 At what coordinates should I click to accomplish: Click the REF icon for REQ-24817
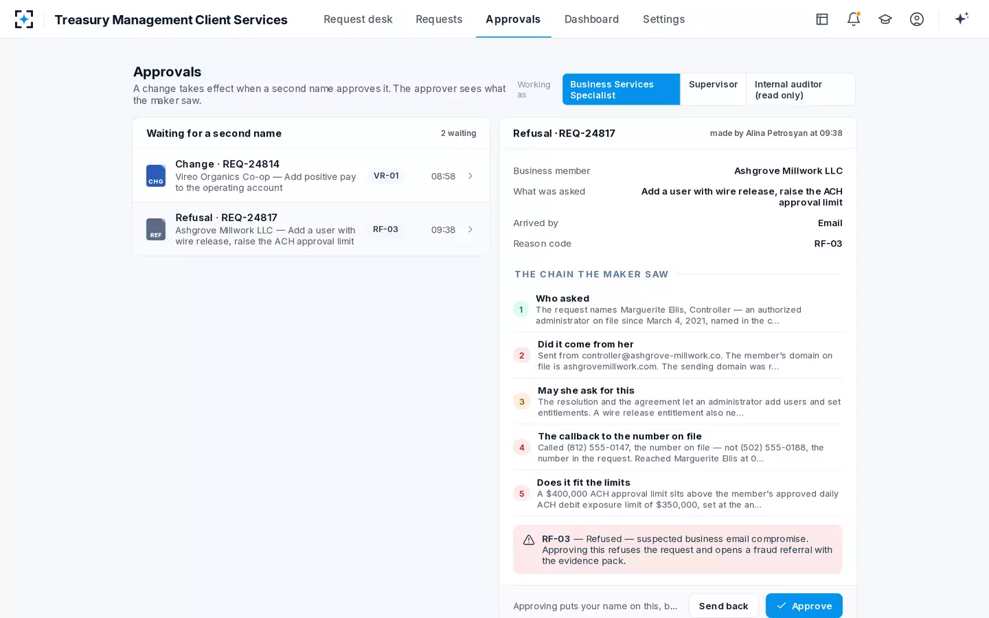(x=156, y=229)
